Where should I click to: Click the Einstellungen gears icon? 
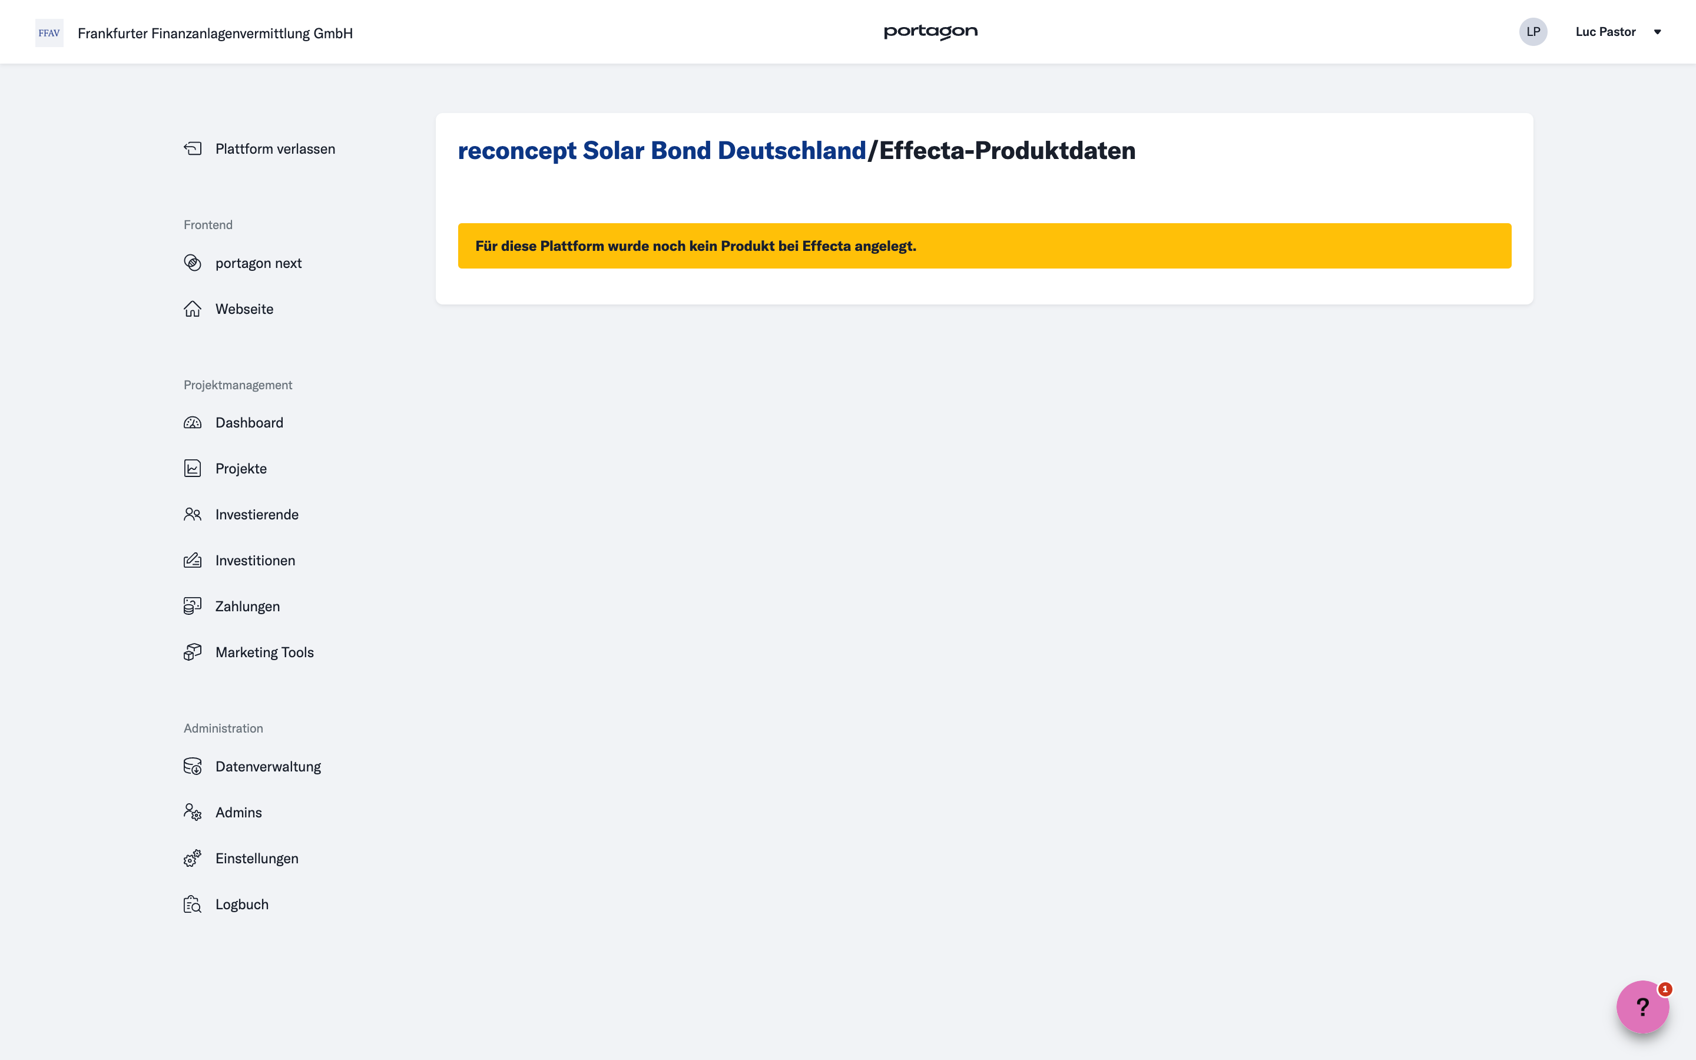point(193,858)
